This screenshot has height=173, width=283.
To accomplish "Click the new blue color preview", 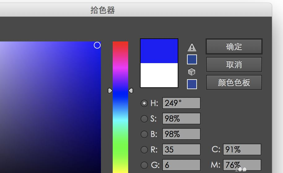I will click(x=159, y=51).
